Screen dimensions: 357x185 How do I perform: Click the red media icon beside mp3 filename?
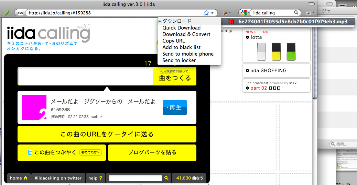click(231, 22)
